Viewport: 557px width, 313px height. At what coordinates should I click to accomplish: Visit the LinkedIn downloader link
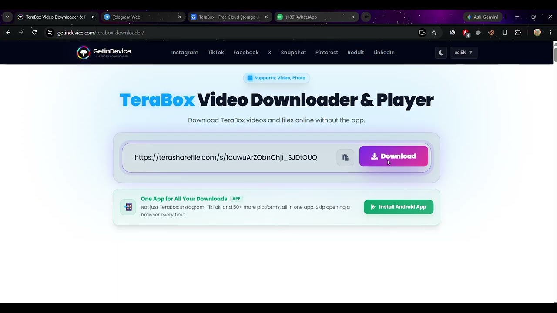click(384, 53)
